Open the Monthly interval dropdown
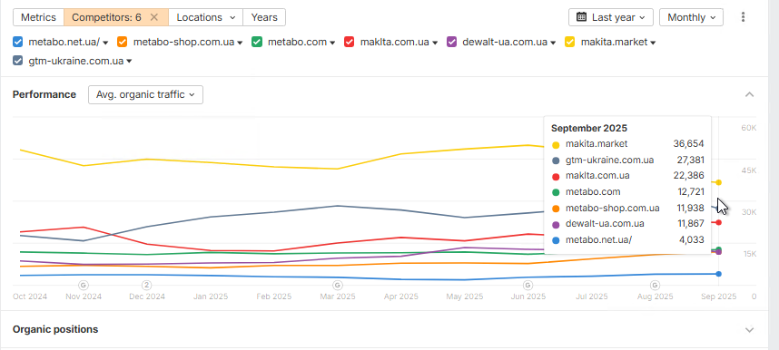 click(x=691, y=17)
